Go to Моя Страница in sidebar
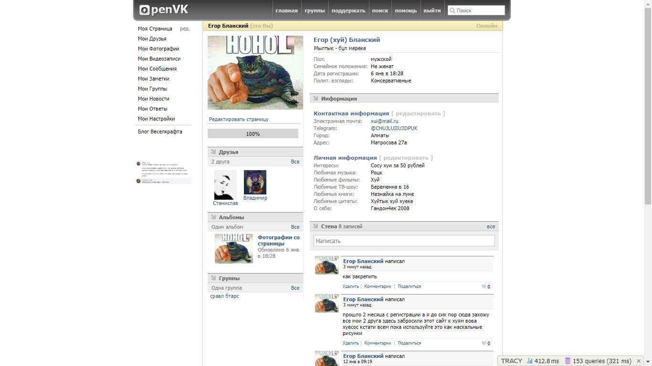The width and height of the screenshot is (652, 366). coord(155,29)
